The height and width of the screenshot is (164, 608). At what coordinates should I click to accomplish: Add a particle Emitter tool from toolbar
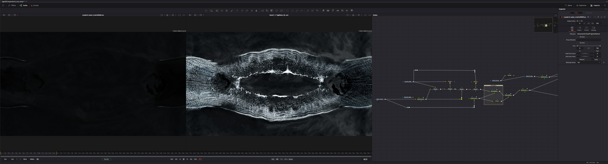(308, 10)
